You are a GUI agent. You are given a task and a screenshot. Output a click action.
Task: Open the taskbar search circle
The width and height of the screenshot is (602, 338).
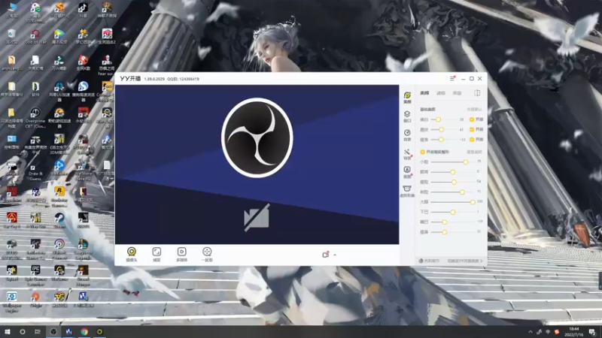[x=23, y=331]
